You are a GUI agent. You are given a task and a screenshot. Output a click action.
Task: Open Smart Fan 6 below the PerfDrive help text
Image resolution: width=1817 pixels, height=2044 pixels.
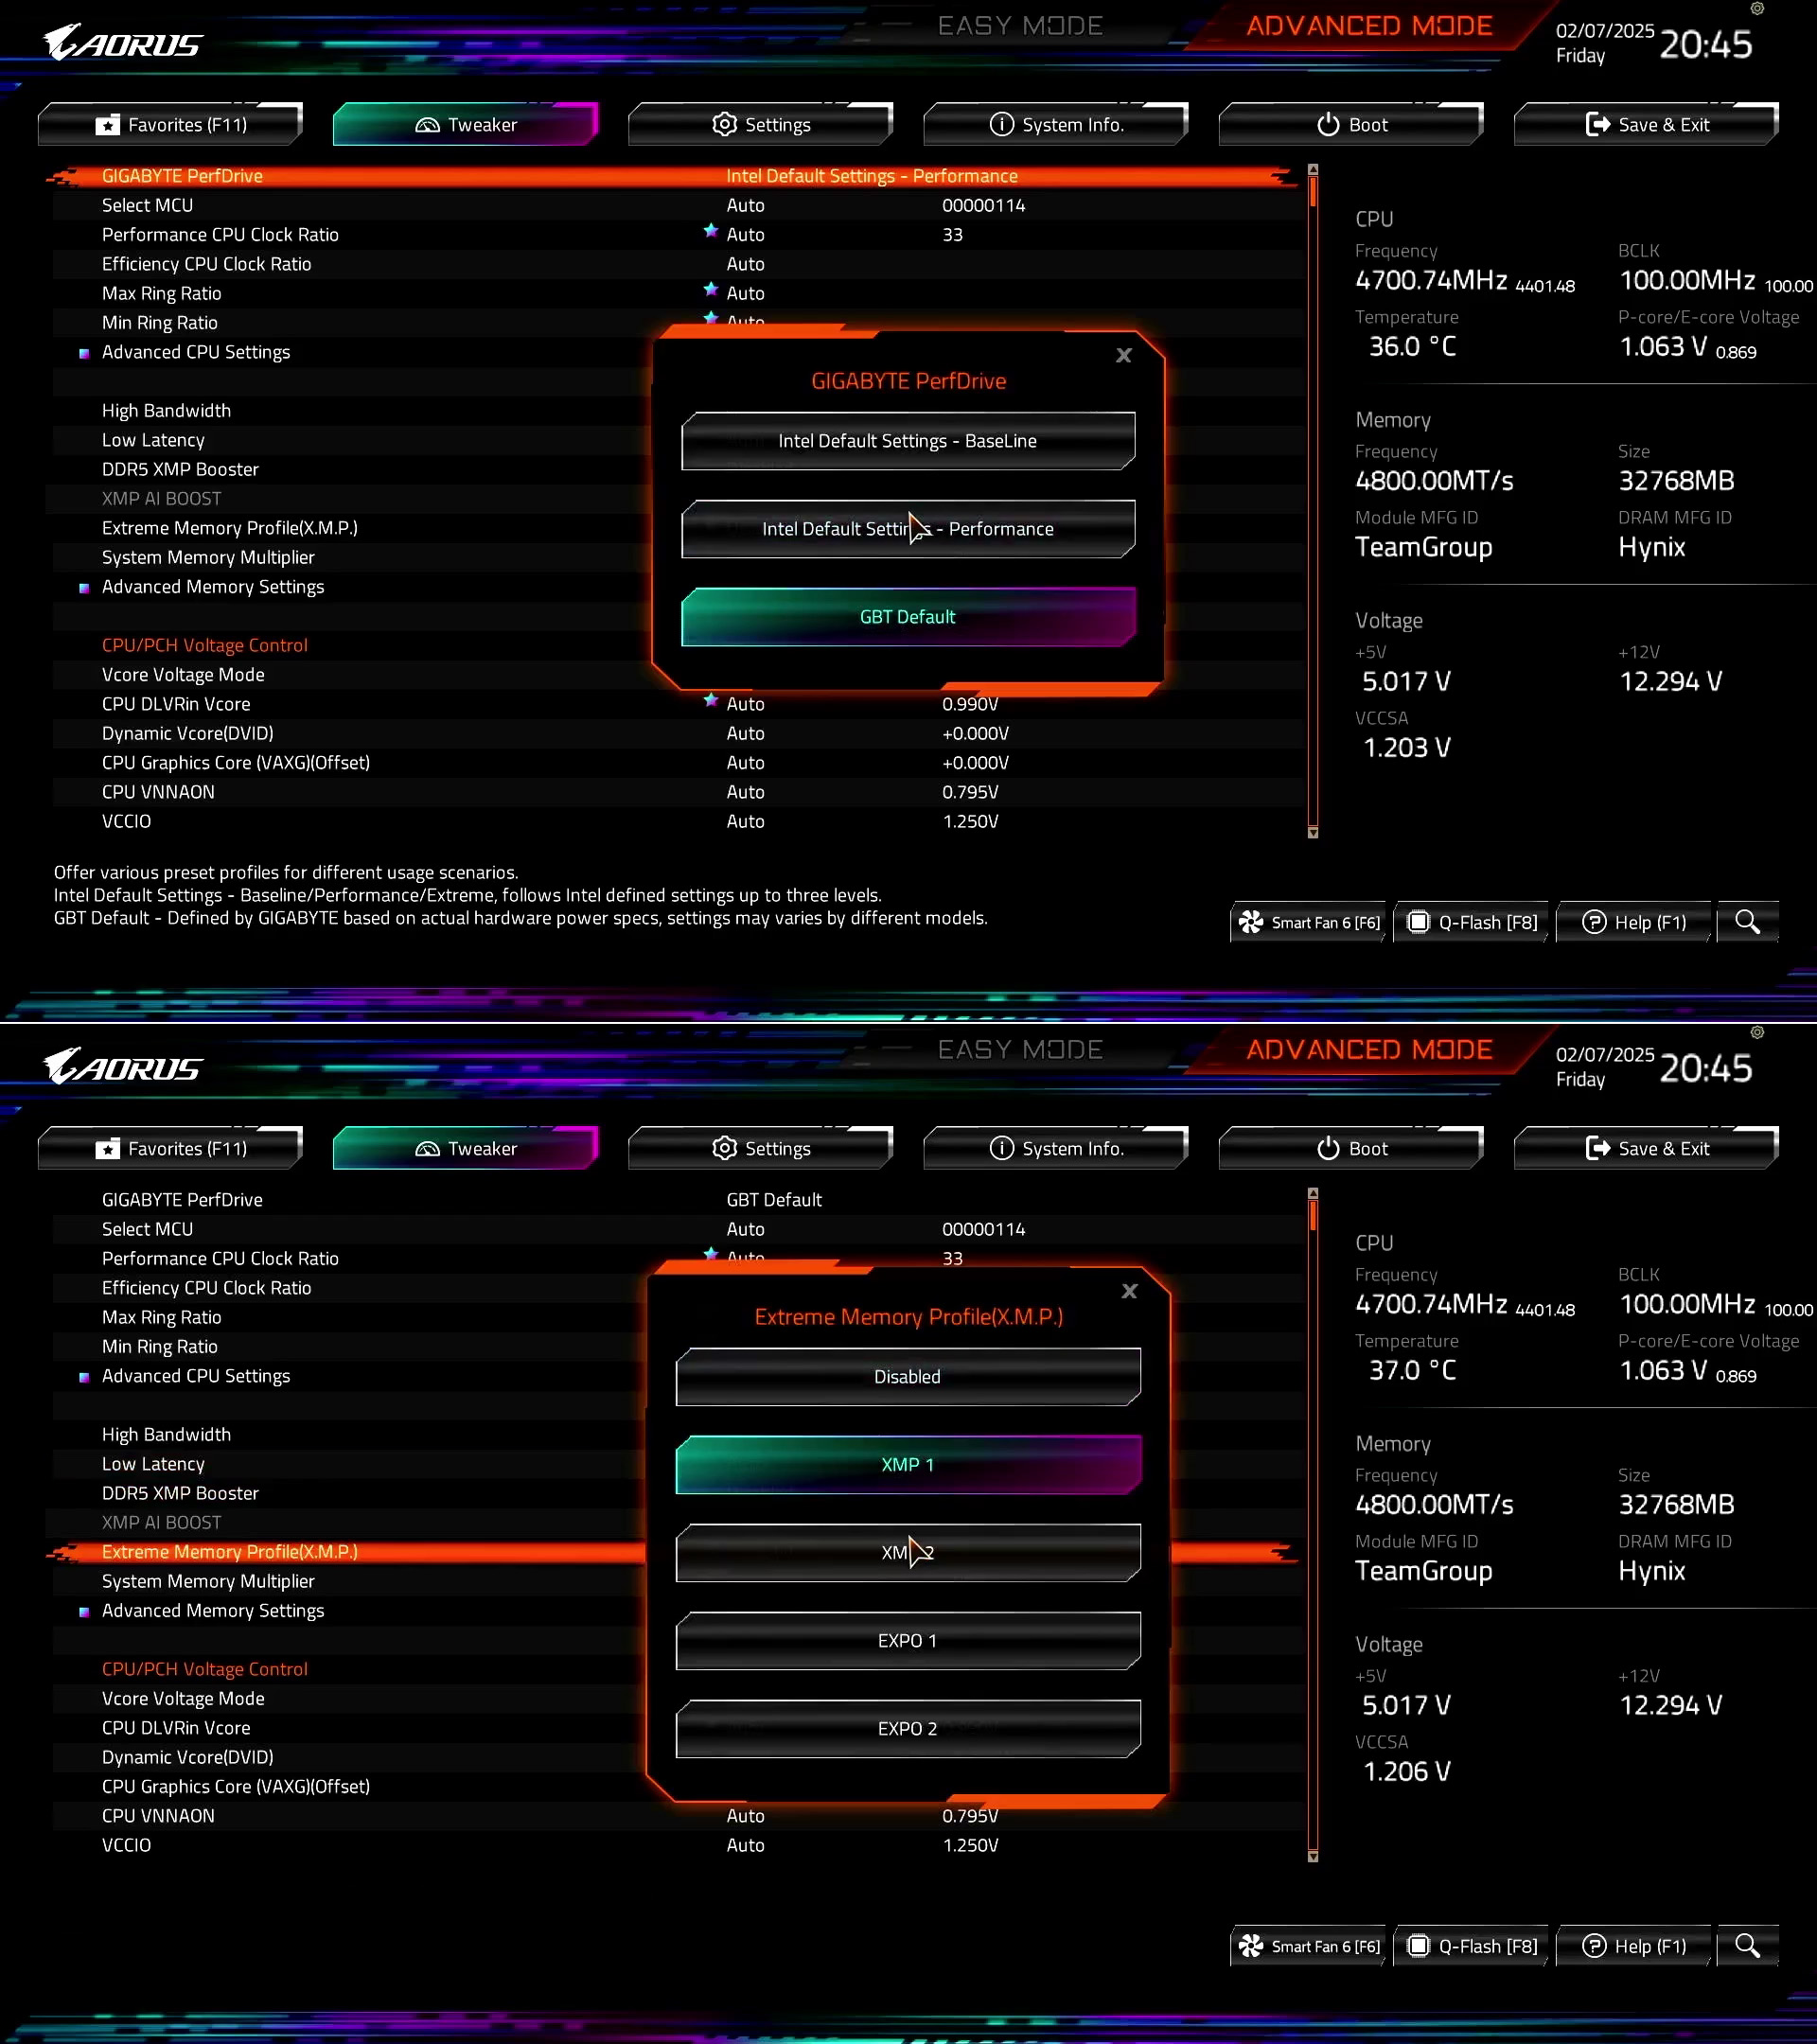click(1308, 922)
